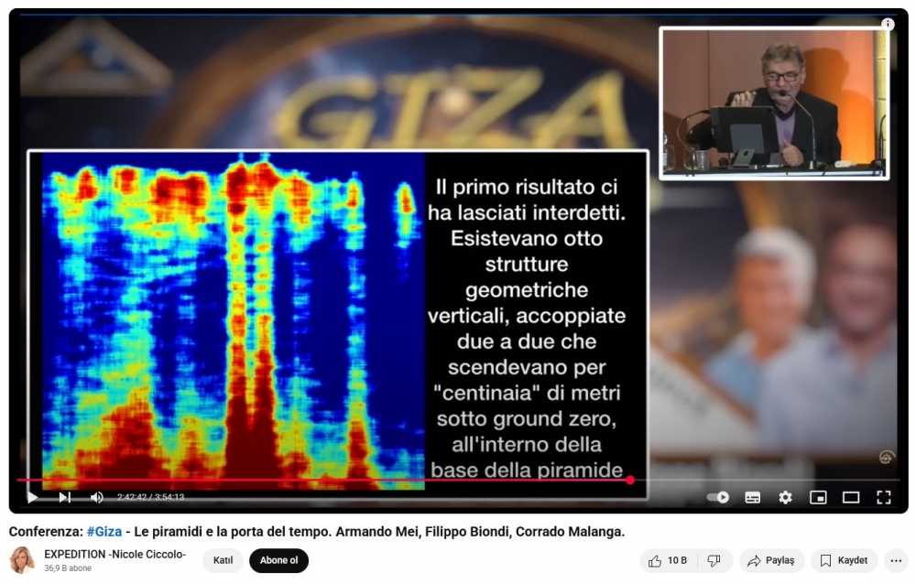The image size is (916, 584).
Task: Toggle the autoplay switch
Action: tap(718, 497)
